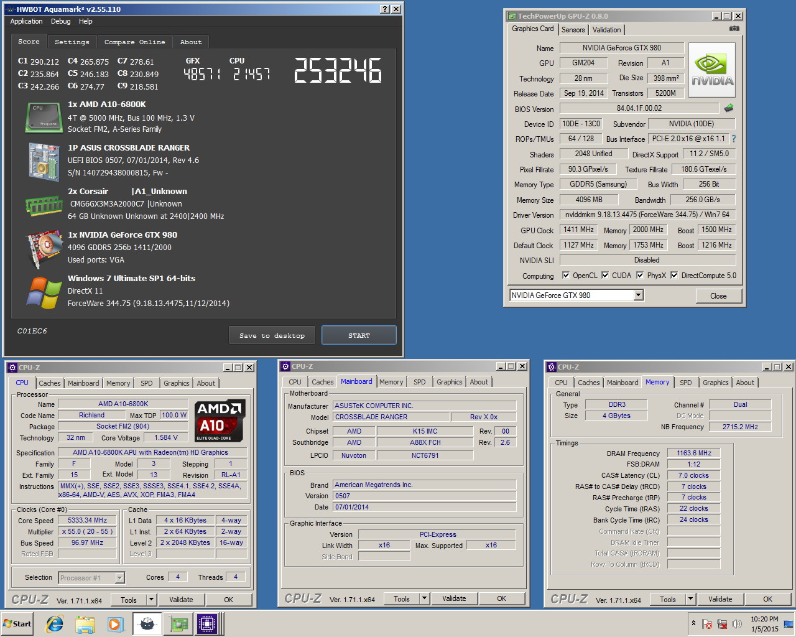The image size is (796, 637).
Task: Click the Close button in GPU-Z
Action: 718,295
